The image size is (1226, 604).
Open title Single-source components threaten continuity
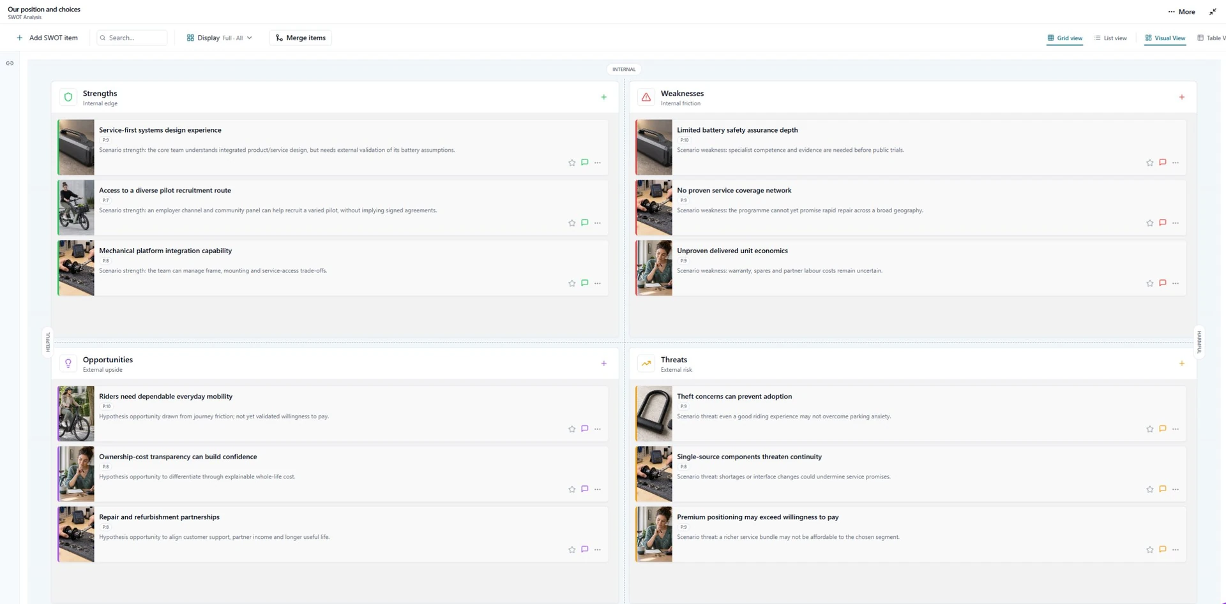(x=749, y=457)
